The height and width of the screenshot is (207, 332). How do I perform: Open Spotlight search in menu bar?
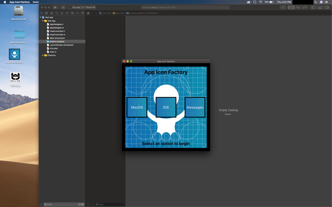tap(315, 2)
